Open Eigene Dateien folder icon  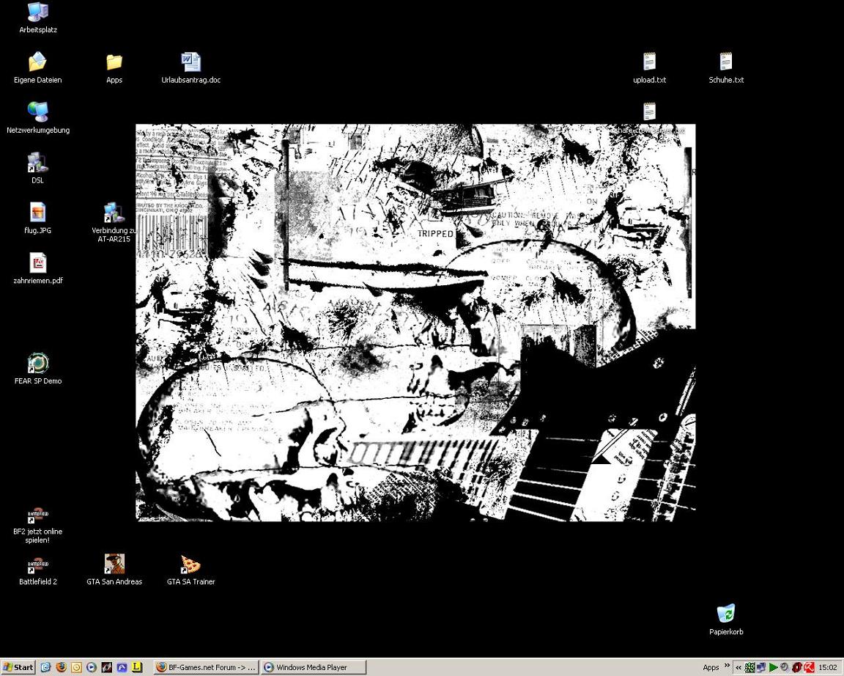click(x=37, y=68)
